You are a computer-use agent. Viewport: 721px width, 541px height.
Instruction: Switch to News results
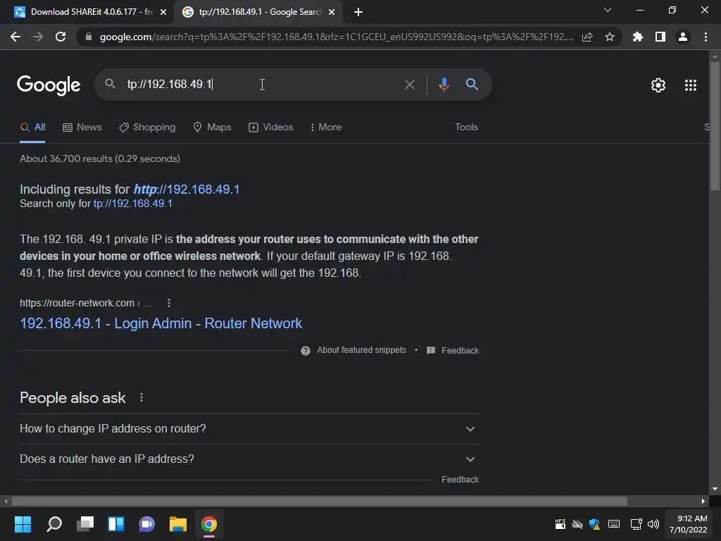point(82,127)
